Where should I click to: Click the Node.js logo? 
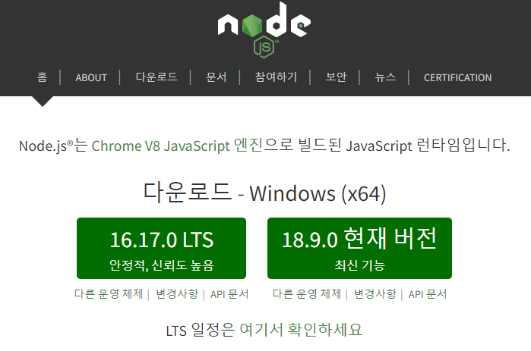click(x=264, y=30)
